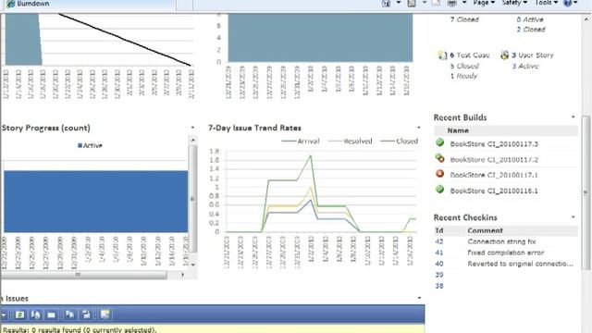Open build BookStore CI_20100116.1

tap(494, 191)
